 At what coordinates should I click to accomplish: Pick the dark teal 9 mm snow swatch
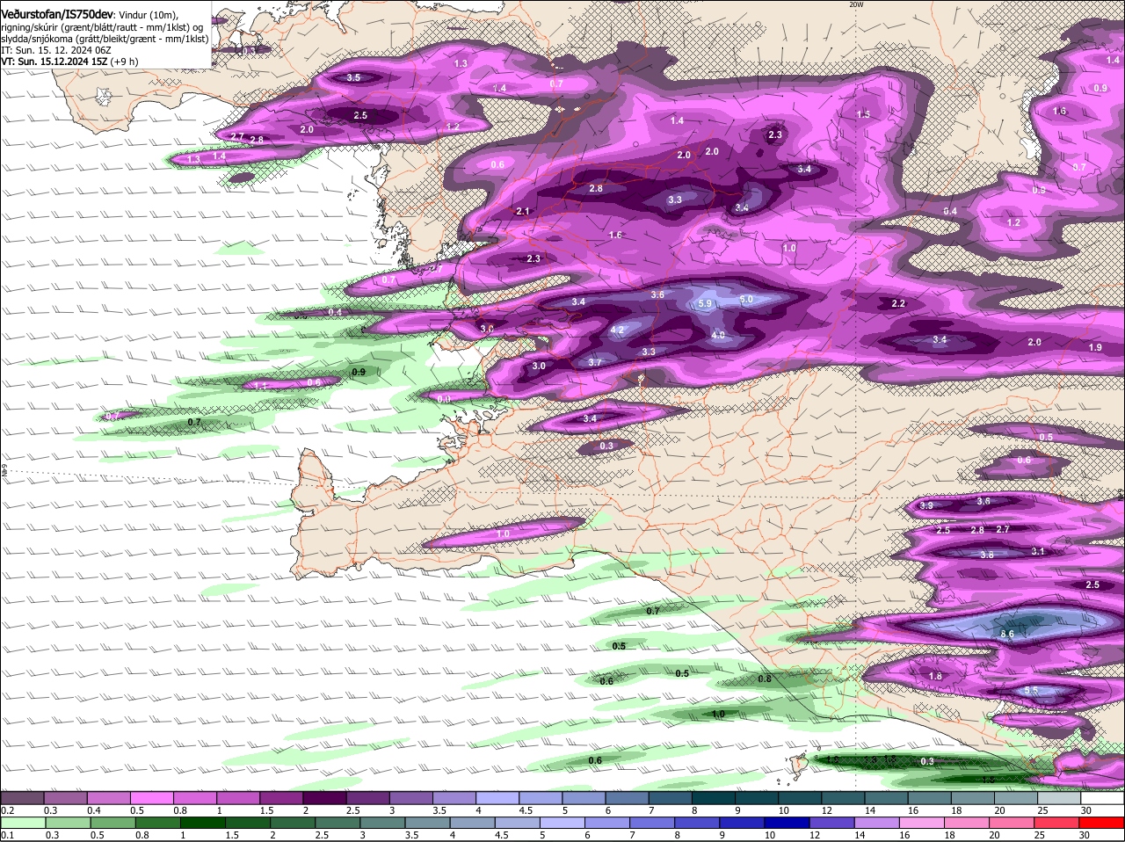[757, 798]
